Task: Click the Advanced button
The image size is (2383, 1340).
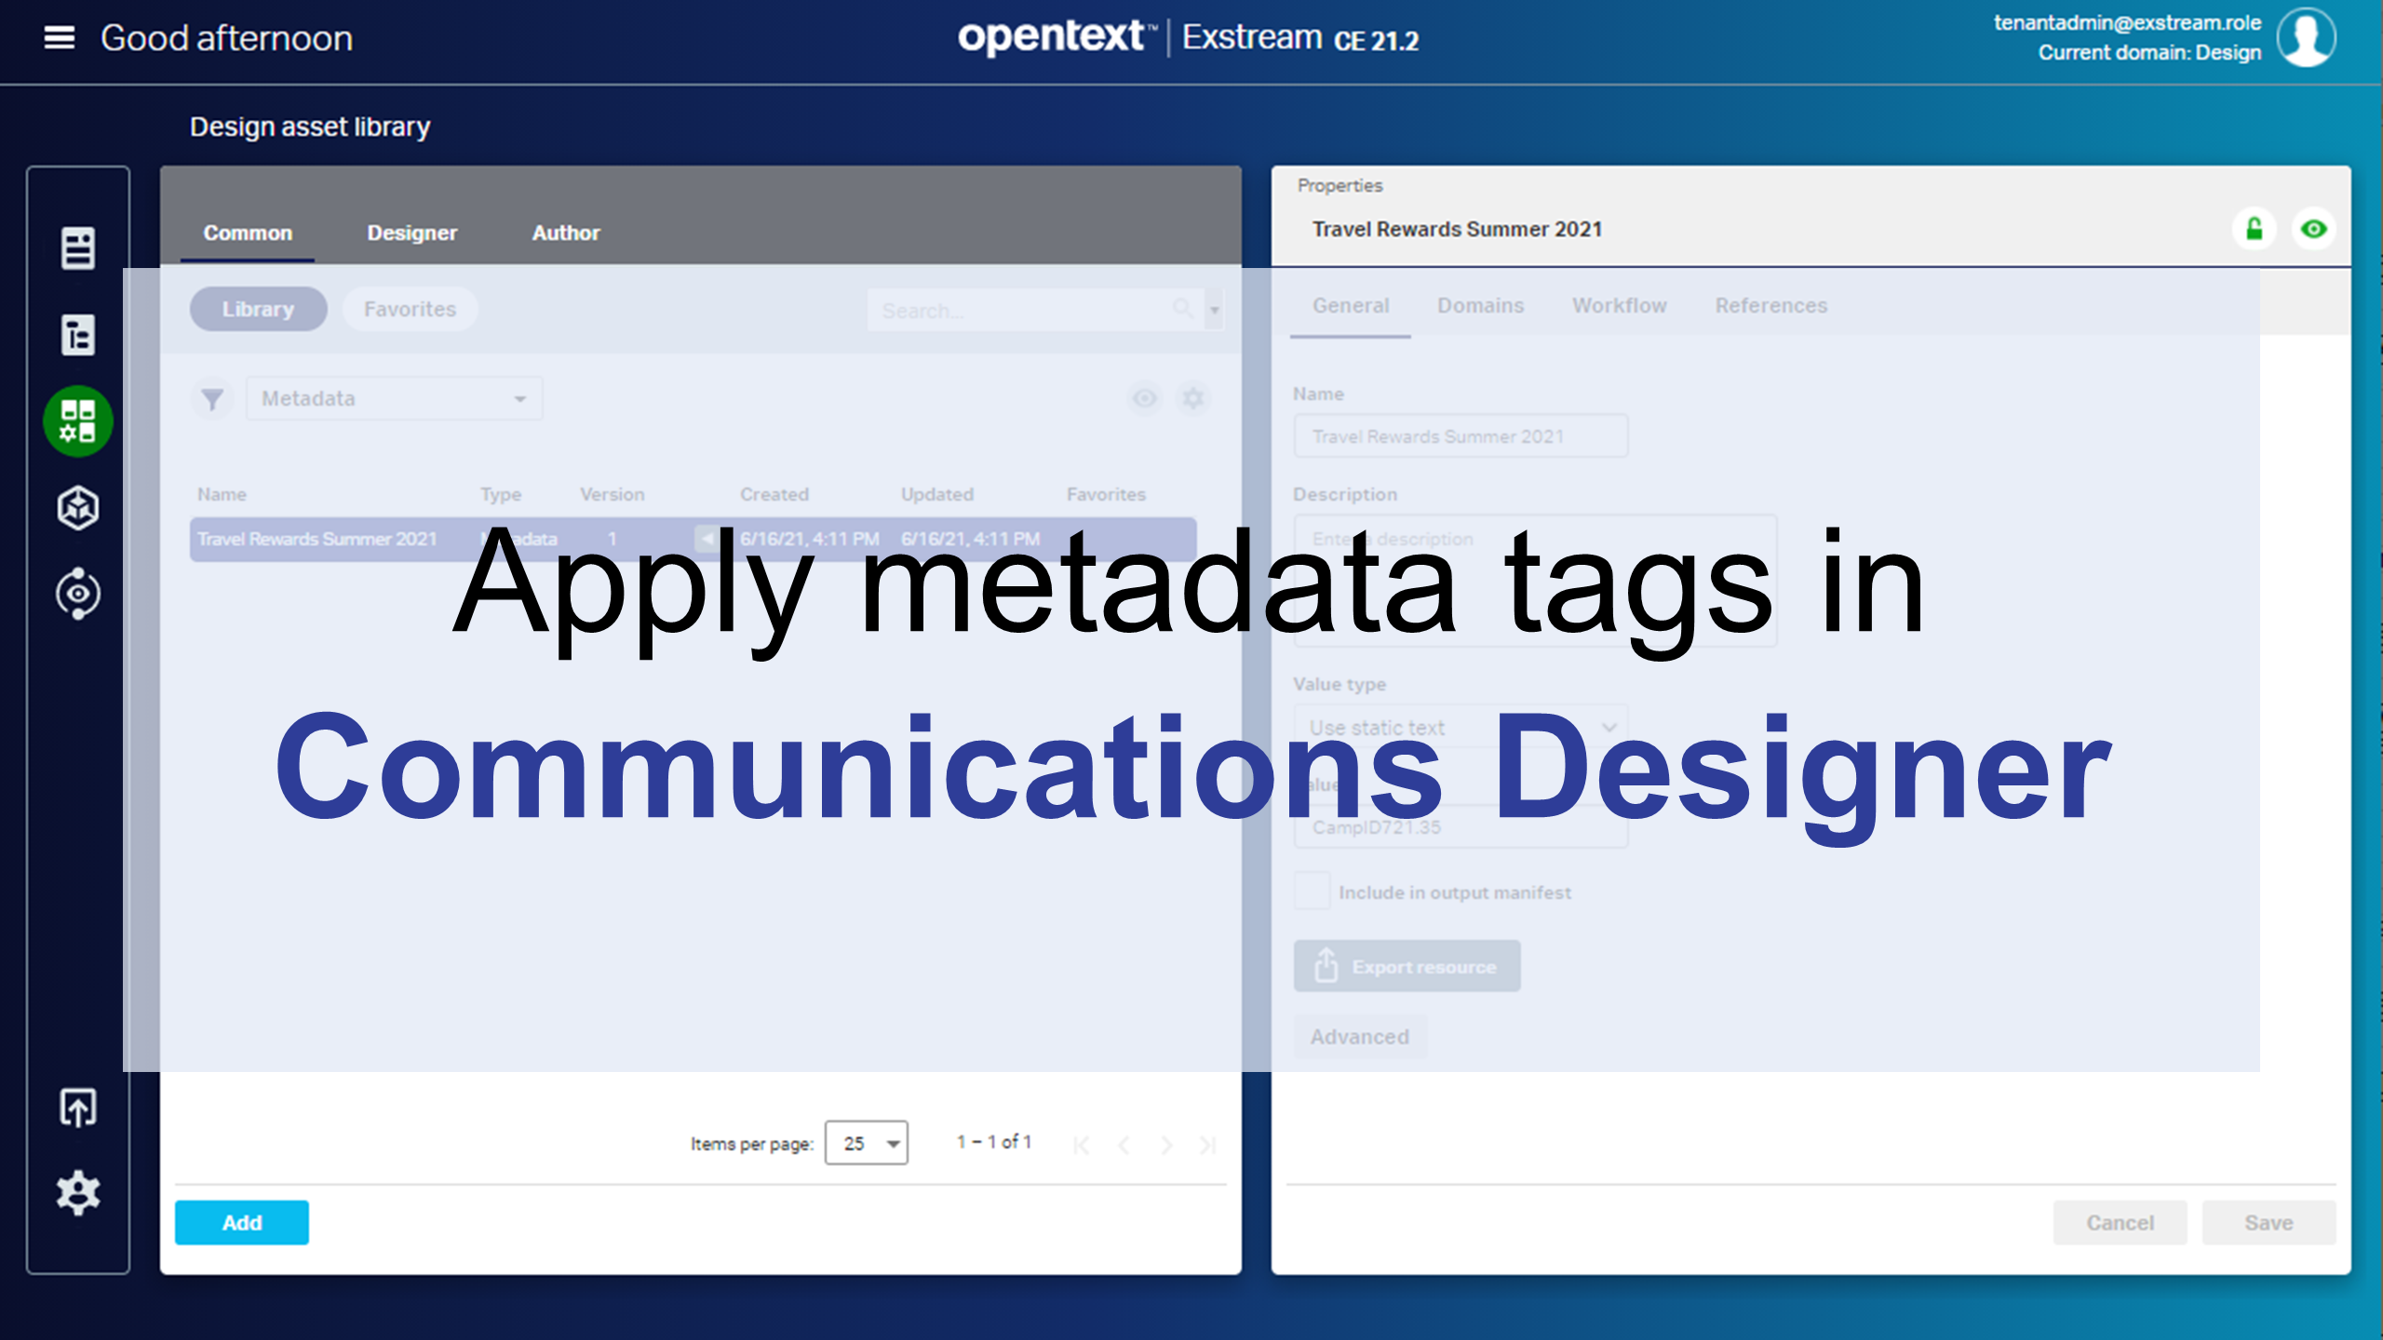Action: coord(1360,1037)
